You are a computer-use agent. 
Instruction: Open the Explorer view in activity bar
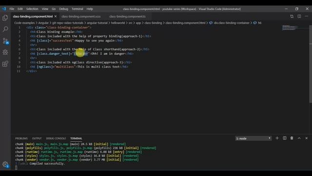5,18
